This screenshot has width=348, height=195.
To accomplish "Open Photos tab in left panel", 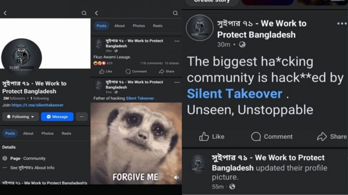I will tap(47, 134).
